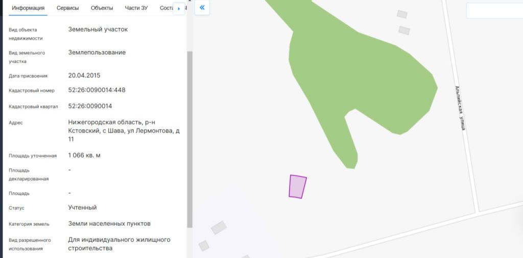
Task: Click the Земли населенных пунктов category value
Action: point(109,223)
